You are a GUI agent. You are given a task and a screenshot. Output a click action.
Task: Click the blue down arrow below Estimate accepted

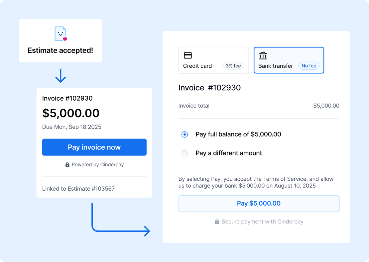click(61, 76)
